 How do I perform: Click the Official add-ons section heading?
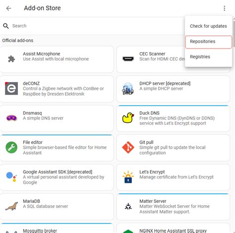(x=18, y=41)
